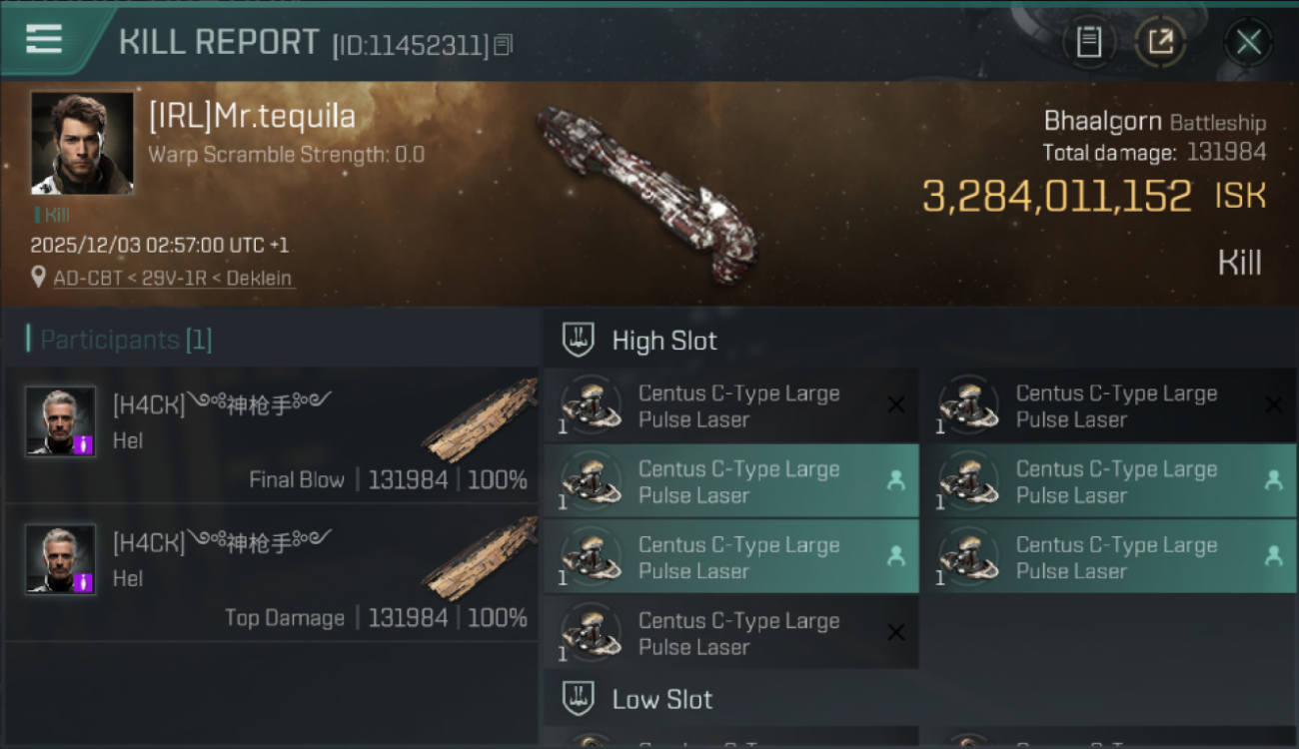
Task: Open the hamburger menu icon
Action: coord(44,40)
